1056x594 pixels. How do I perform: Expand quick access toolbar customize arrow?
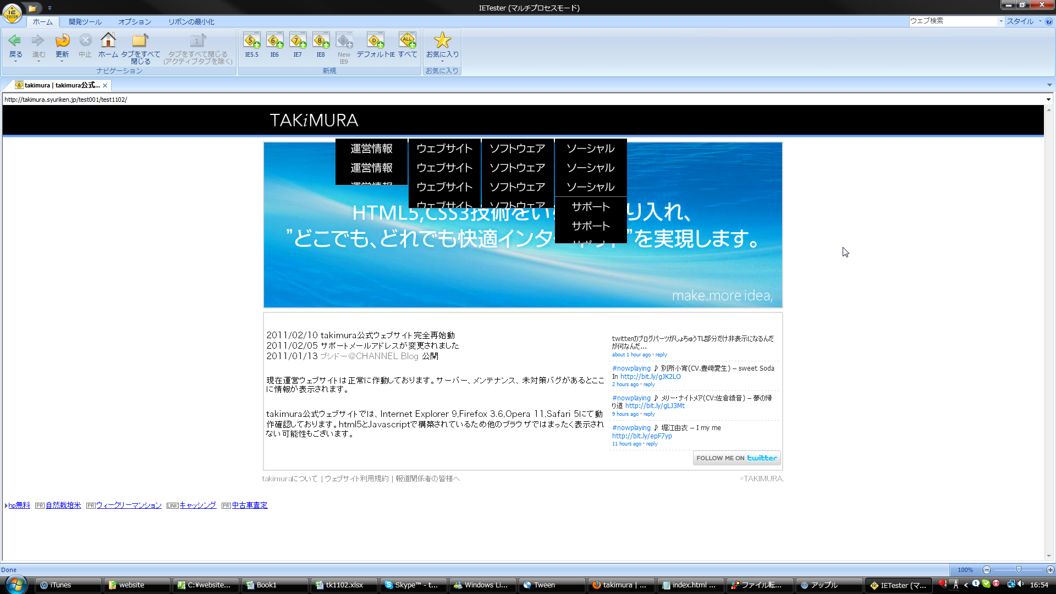coord(50,8)
